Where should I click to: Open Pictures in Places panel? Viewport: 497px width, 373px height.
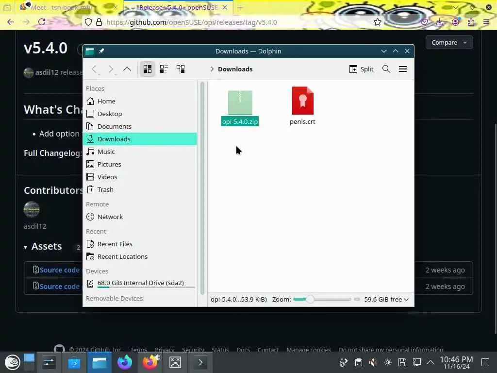click(140, 164)
